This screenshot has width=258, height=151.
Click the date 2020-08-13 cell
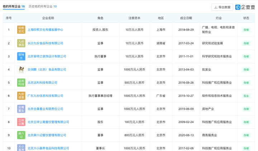click(186, 135)
